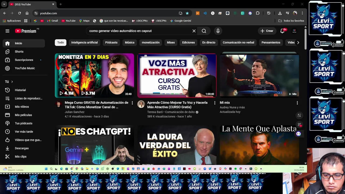Viewport: 345px width, 194px height.
Task: Open YouTube Music in the sidebar
Action: [24, 68]
